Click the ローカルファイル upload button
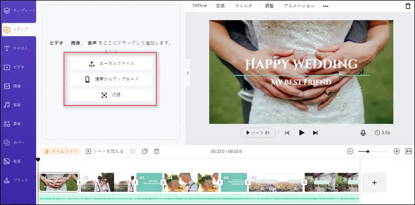 coord(110,64)
